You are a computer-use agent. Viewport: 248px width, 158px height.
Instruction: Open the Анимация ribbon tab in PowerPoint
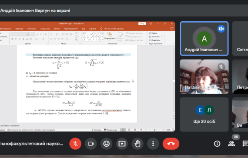32,29
